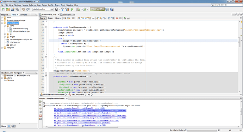Image resolution: width=243 pixels, height=132 pixels.
Task: Click the Save All toolbar icon
Action: tap(17, 10)
